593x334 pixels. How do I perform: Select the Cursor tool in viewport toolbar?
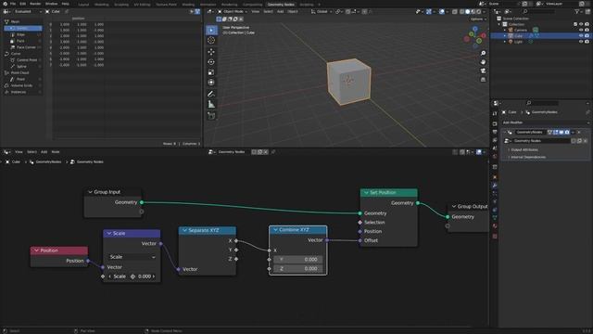pyautogui.click(x=211, y=41)
